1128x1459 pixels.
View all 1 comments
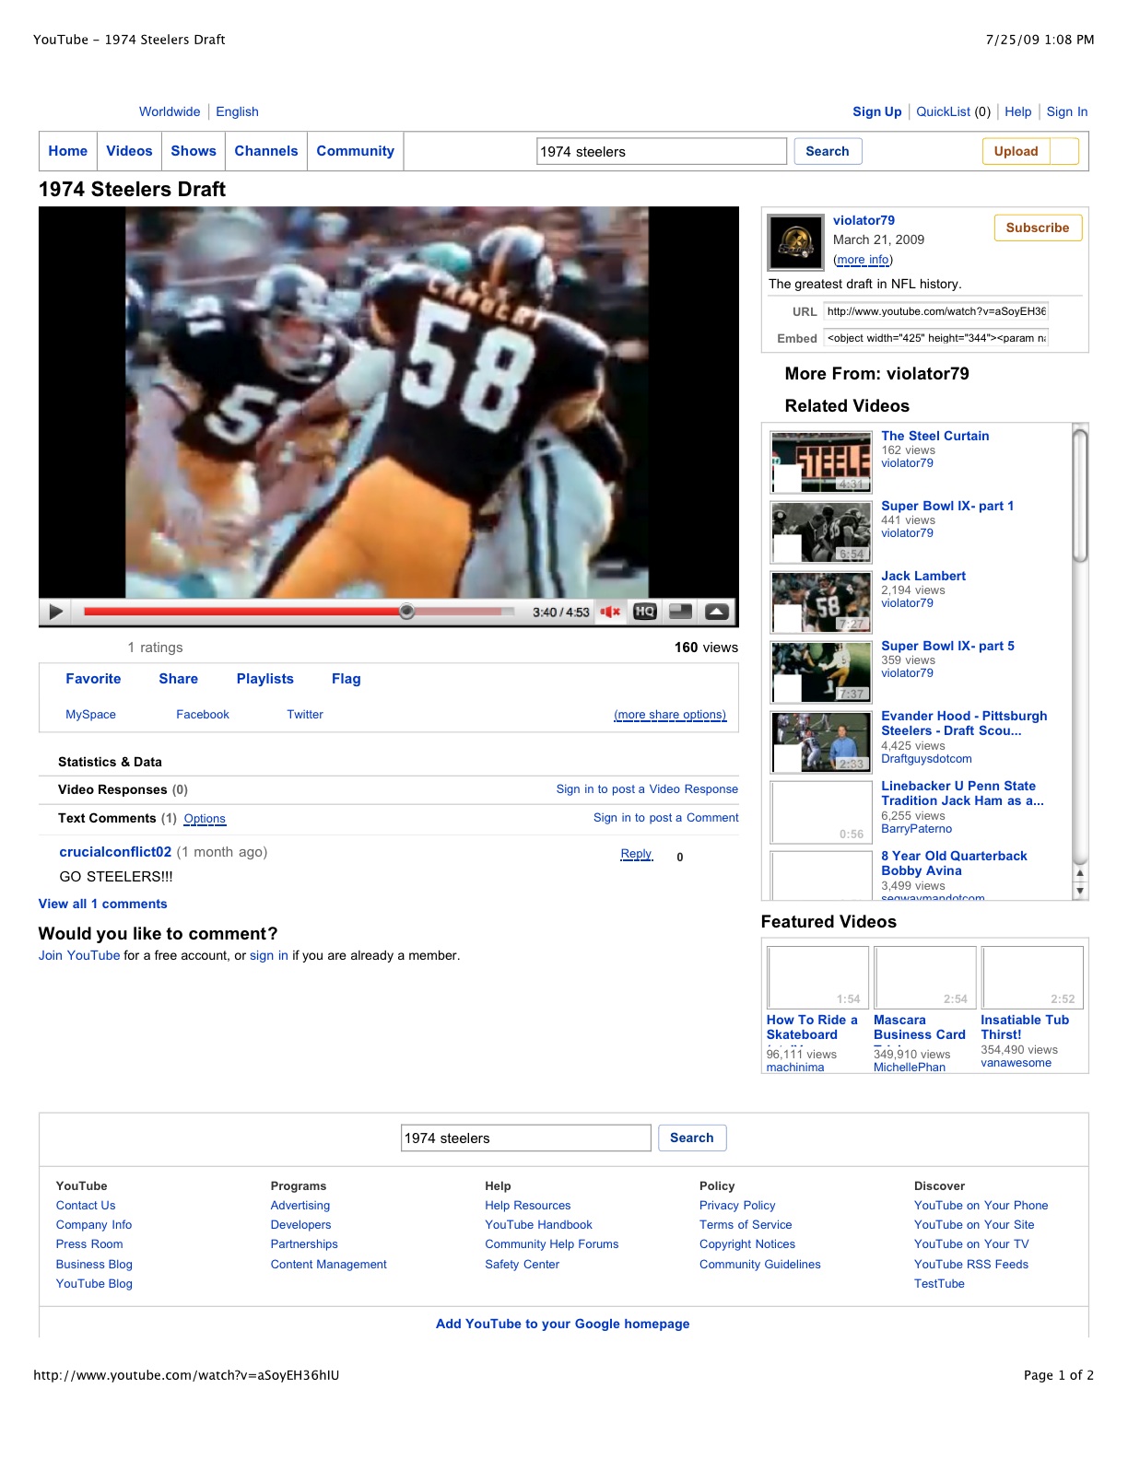coord(103,904)
